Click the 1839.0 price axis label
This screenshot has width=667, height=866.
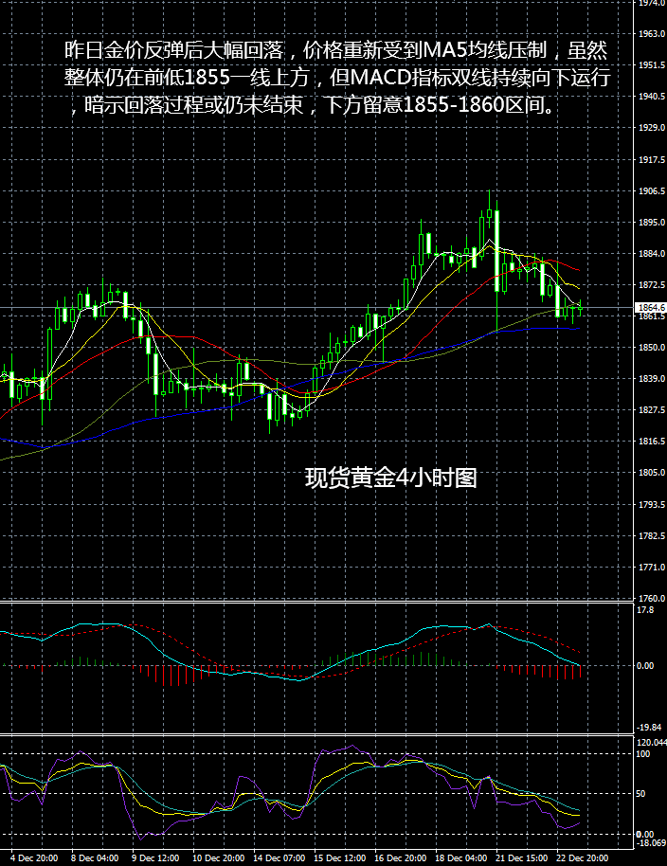click(x=652, y=378)
